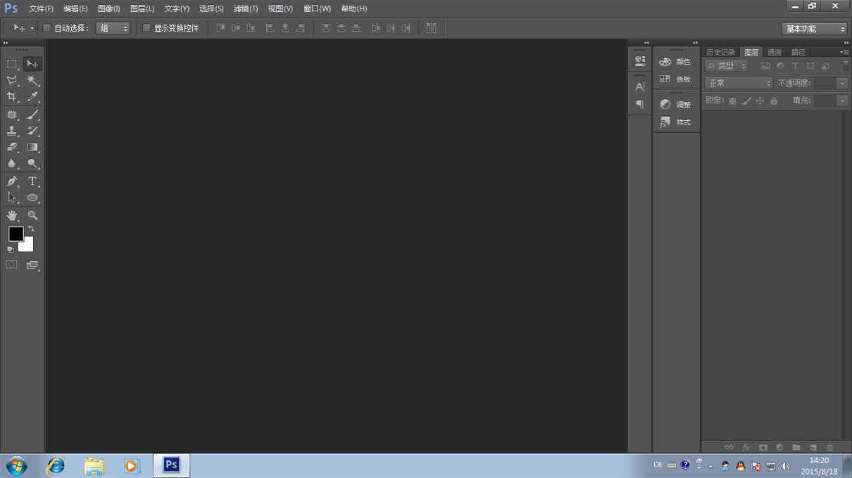Open the 滤镜(T) menu
The width and height of the screenshot is (852, 478).
(x=246, y=8)
